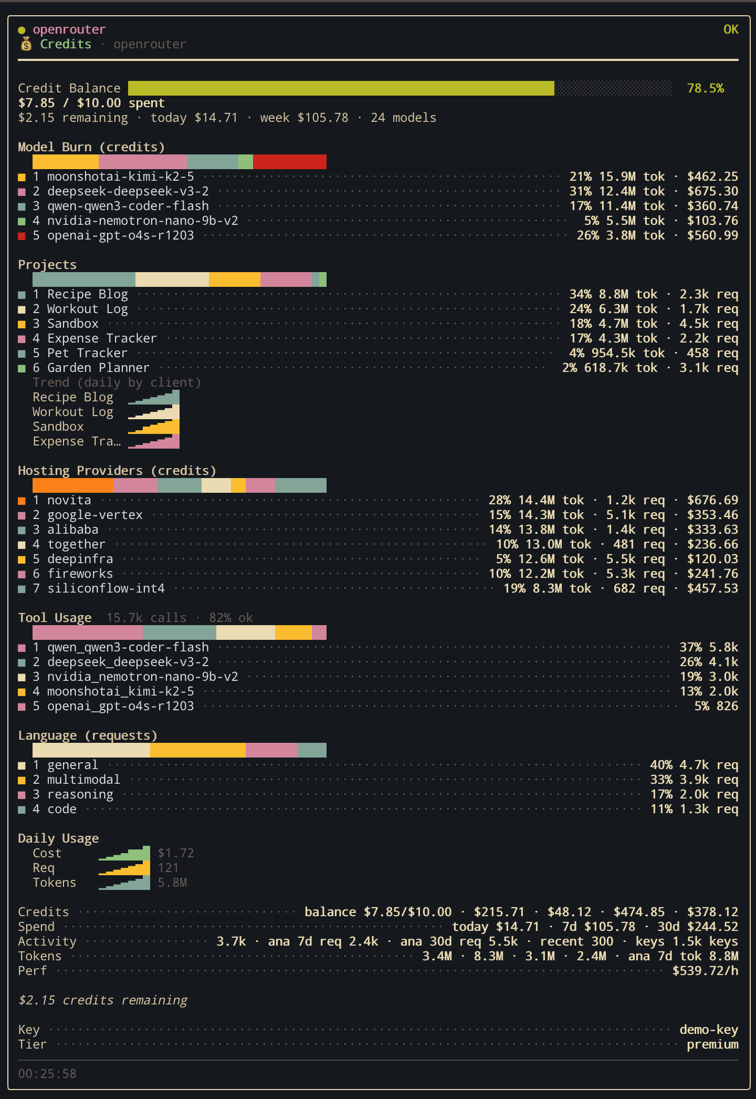Select the general language row
The image size is (756, 1099).
(x=378, y=765)
